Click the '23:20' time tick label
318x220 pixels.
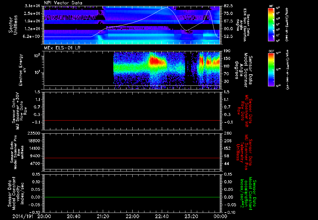191,216
